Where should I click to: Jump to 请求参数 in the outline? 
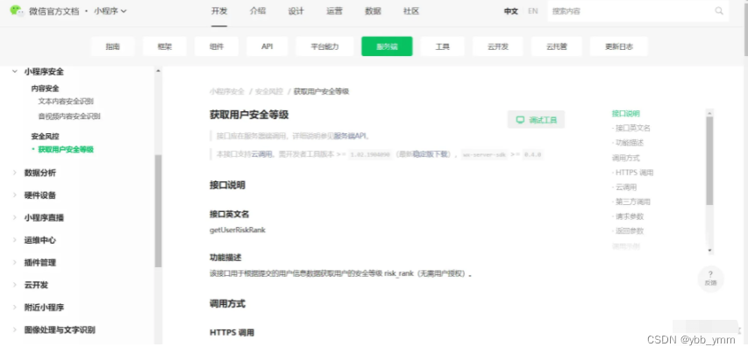pyautogui.click(x=630, y=216)
